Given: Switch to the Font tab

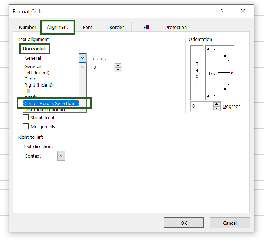Looking at the screenshot, I should [87, 28].
